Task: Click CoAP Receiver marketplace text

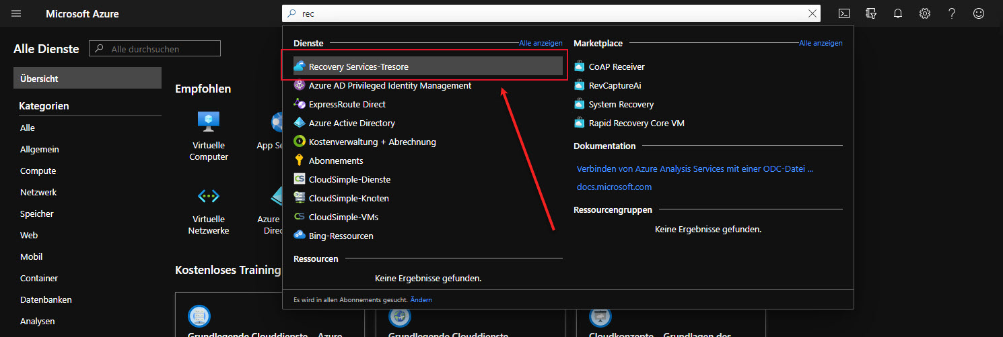Action: [617, 66]
